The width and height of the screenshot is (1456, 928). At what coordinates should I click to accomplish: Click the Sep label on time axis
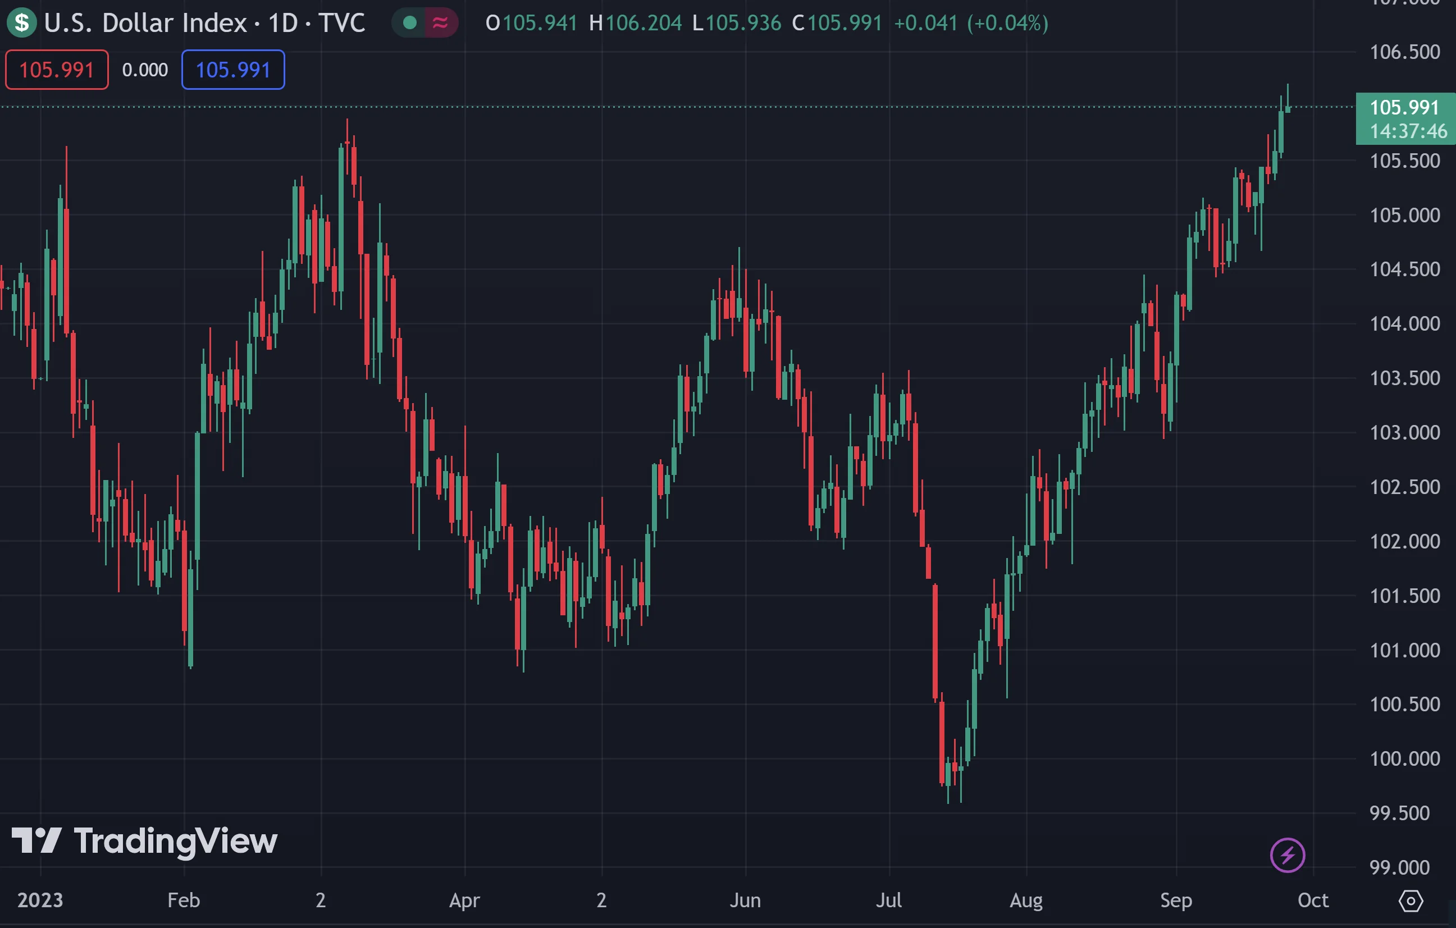[x=1176, y=900]
